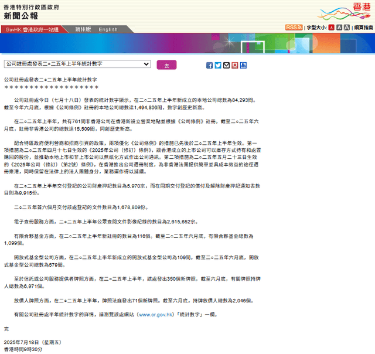The image size is (375, 354).
Task: Set font size to medium A
Action: pyautogui.click(x=339, y=28)
